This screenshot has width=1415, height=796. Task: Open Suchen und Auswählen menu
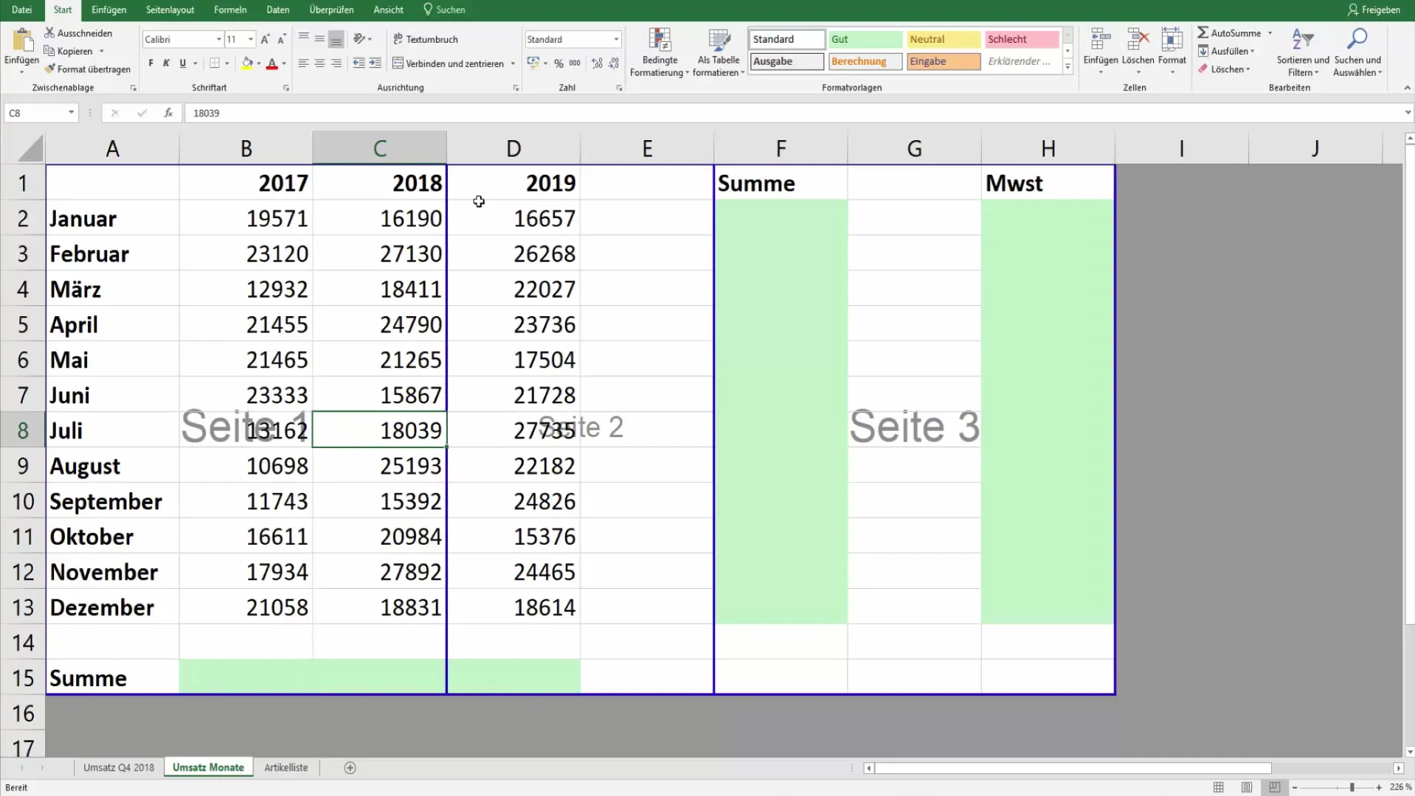(x=1357, y=52)
